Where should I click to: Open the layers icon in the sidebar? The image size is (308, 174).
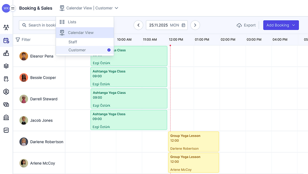pyautogui.click(x=6, y=66)
